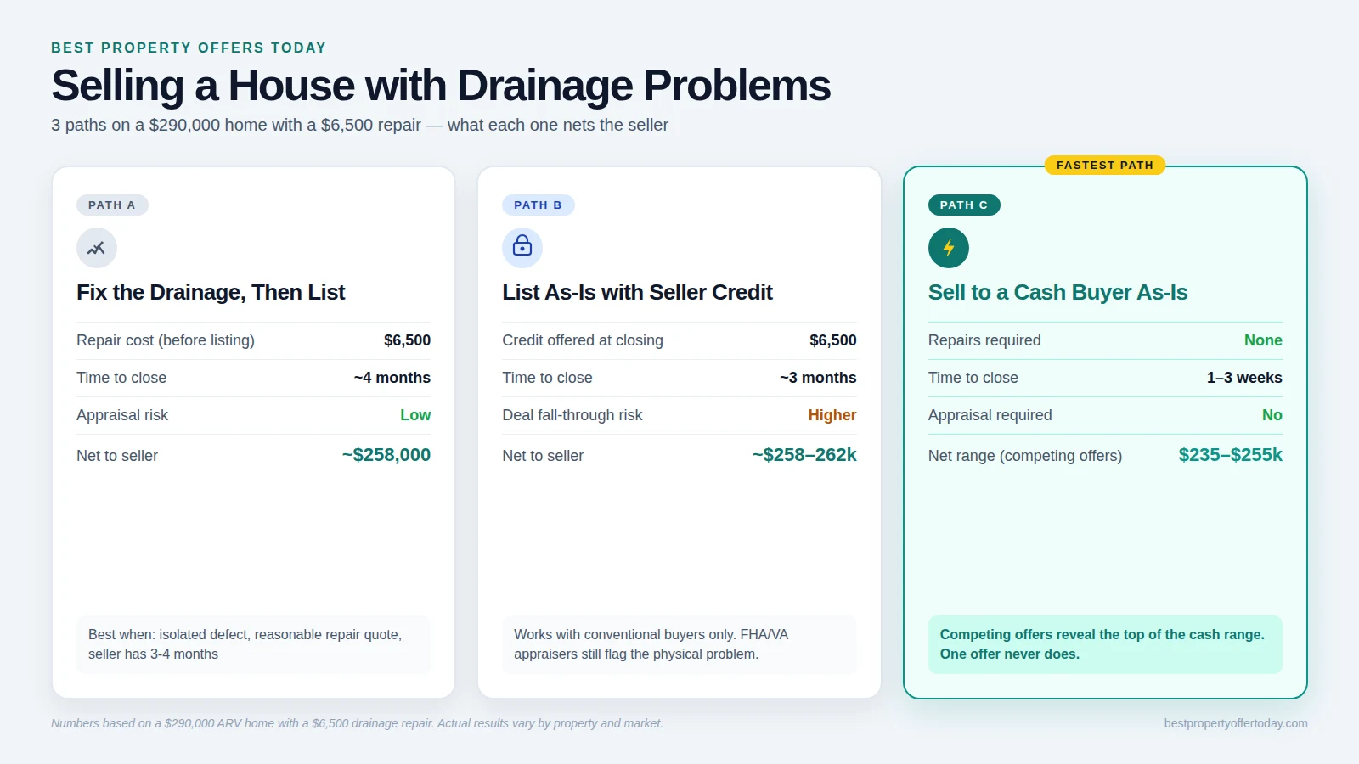Click 'Repairs required' label in Path C
1359x764 pixels.
coord(984,340)
